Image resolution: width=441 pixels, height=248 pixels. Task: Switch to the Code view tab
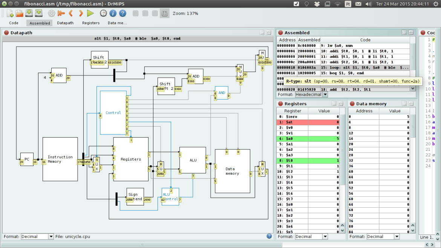[x=14, y=23]
